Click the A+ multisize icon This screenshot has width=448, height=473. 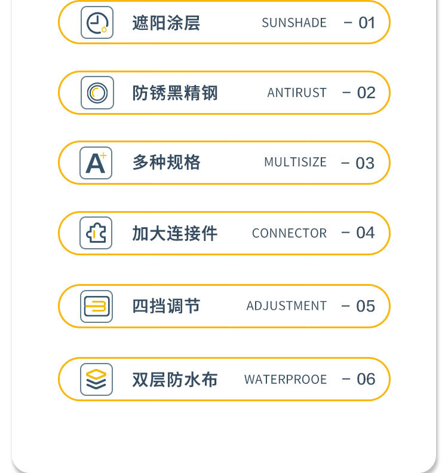96,163
